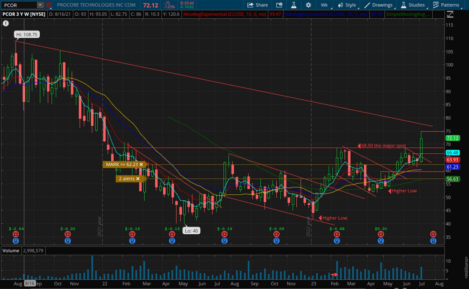The width and height of the screenshot is (469, 289).
Task: Click the earnings phone icon under $-0.08
Action: click(x=337, y=234)
